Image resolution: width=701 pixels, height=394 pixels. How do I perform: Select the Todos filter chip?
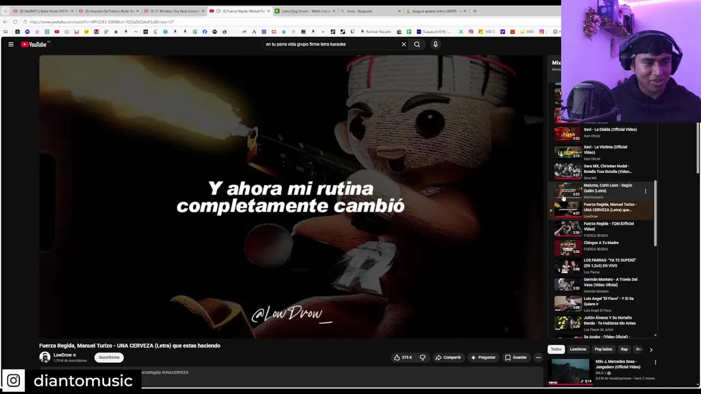556,349
